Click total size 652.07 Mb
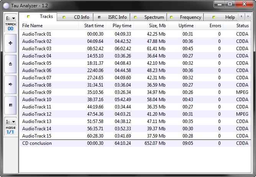 (x=155, y=143)
